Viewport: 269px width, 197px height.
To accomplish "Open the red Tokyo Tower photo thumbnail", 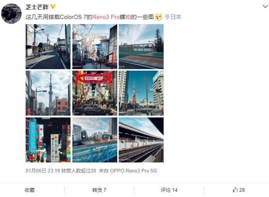I will pyautogui.click(x=141, y=93).
